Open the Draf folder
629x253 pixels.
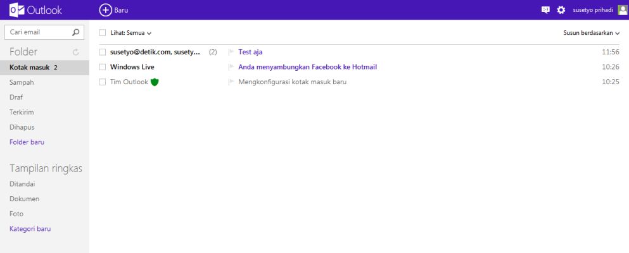tap(17, 97)
